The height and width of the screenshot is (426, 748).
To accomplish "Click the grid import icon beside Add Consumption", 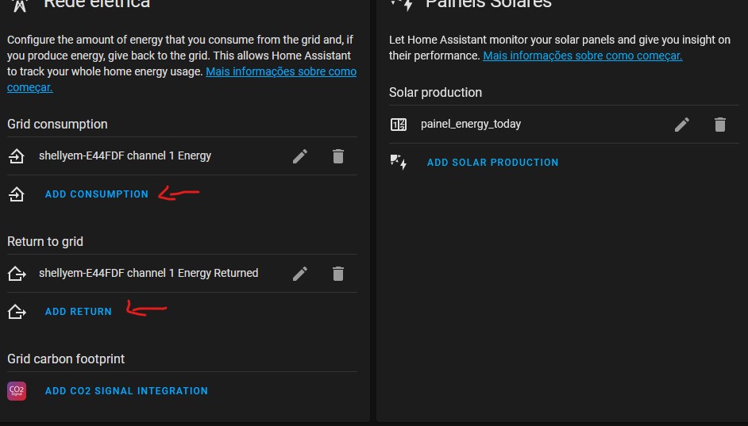I will pos(17,194).
